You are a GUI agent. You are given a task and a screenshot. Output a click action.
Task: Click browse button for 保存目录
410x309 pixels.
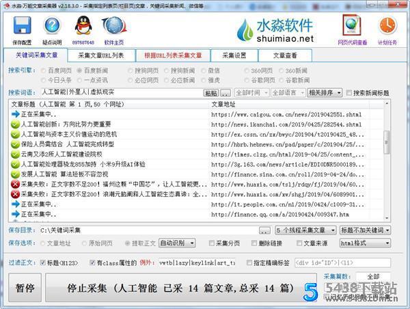pos(264,230)
